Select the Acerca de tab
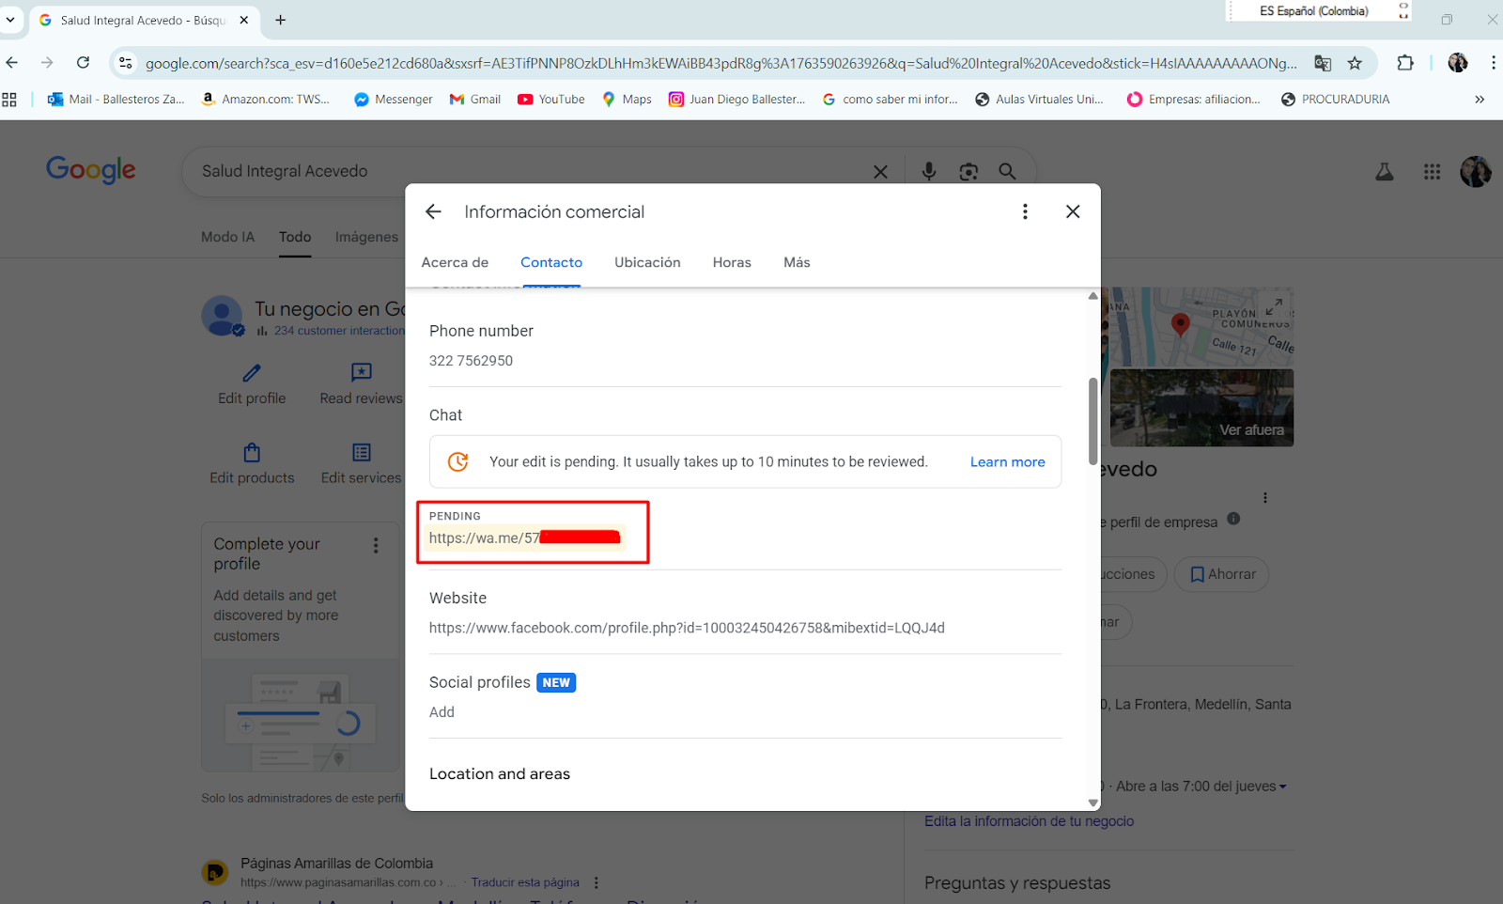Viewport: 1503px width, 904px height. (x=455, y=263)
